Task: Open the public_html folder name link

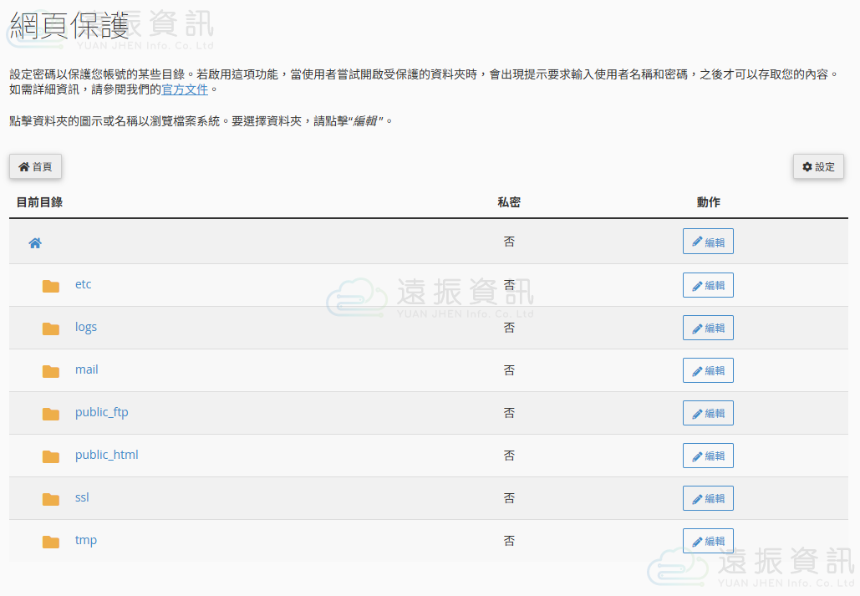Action: point(107,455)
